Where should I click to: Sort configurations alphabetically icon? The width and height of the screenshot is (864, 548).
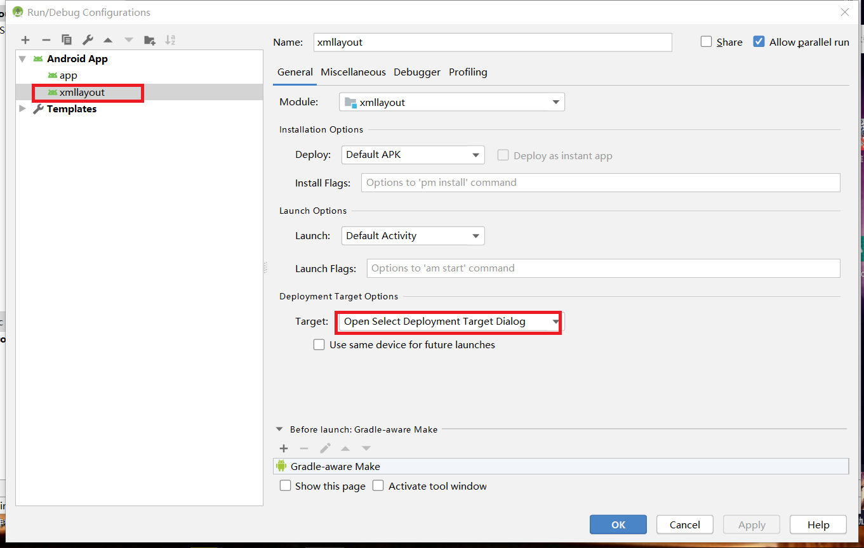170,40
